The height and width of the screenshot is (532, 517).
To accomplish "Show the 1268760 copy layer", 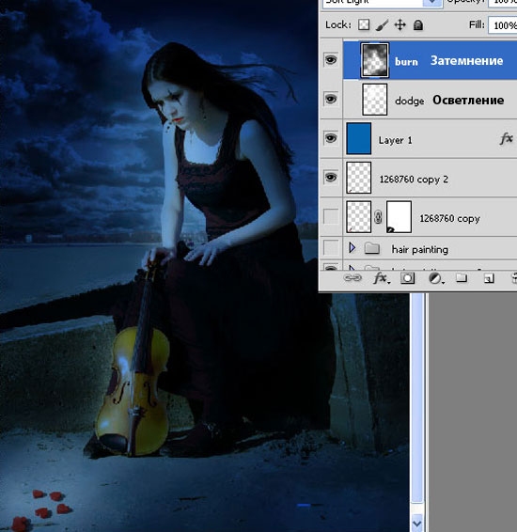I will click(331, 216).
